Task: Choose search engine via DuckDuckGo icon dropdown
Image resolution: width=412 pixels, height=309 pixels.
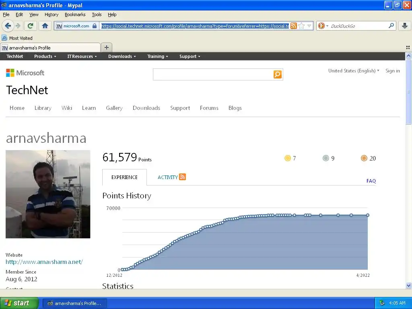Action: (x=323, y=26)
